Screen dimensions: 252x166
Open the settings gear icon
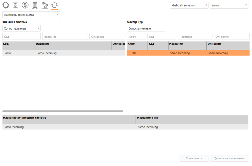pos(6,5)
